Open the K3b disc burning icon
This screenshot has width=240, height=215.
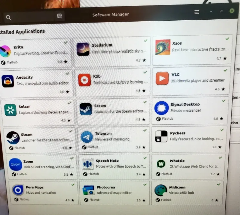pyautogui.click(x=85, y=80)
